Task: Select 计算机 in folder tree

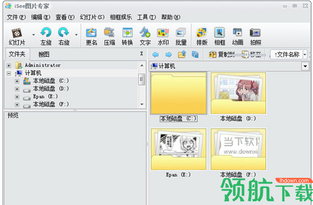Action: tap(33, 73)
